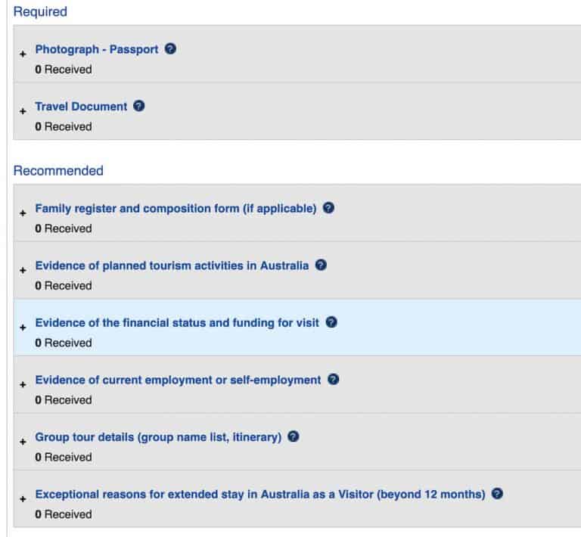The image size is (581, 537).
Task: Select Evidence of planned tourism activities link
Action: click(x=172, y=265)
